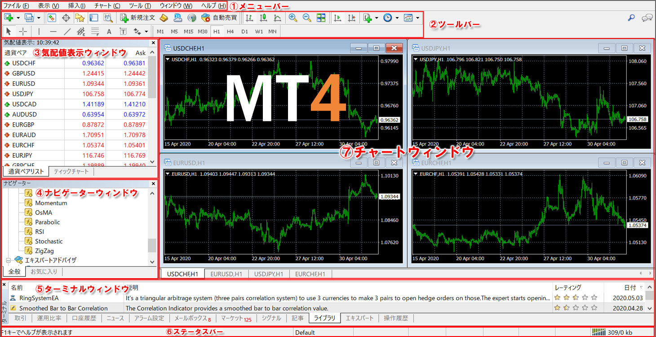
Task: Zoom out of the chart
Action: [307, 18]
